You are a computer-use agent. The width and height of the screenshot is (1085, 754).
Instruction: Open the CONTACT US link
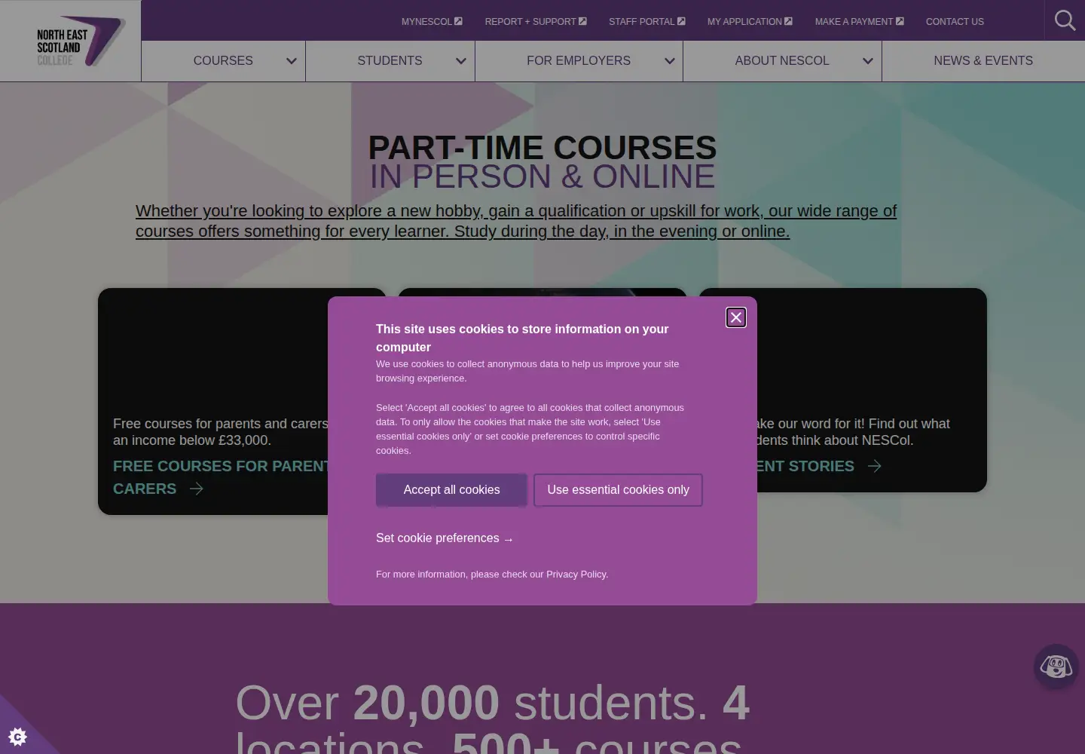point(955,21)
